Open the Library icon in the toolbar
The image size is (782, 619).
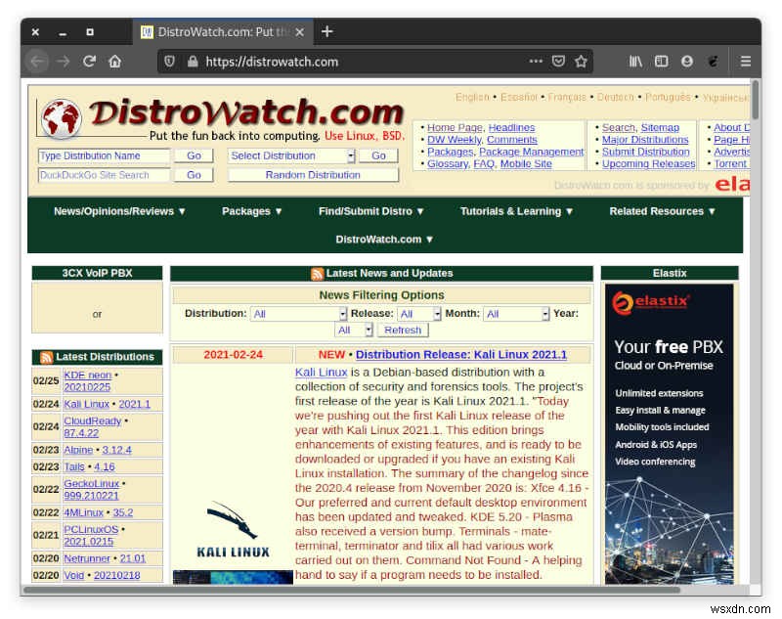coord(635,61)
